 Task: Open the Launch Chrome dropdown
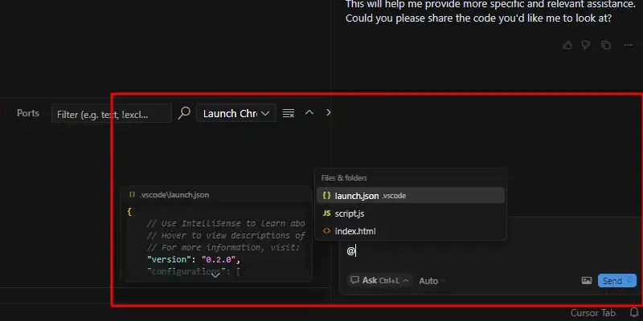point(236,113)
